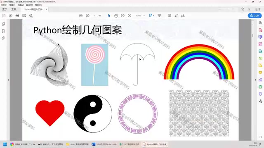Go to the next page arrow

point(87,16)
